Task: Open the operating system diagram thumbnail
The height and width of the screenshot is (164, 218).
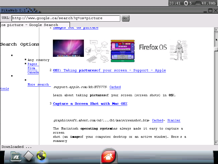Action: click(x=97, y=51)
